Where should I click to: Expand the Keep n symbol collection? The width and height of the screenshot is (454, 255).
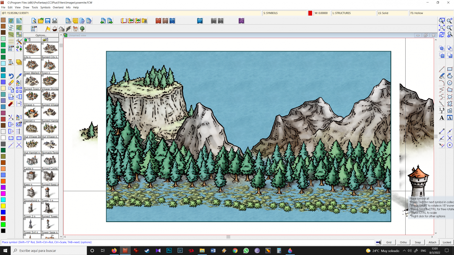click(x=25, y=171)
